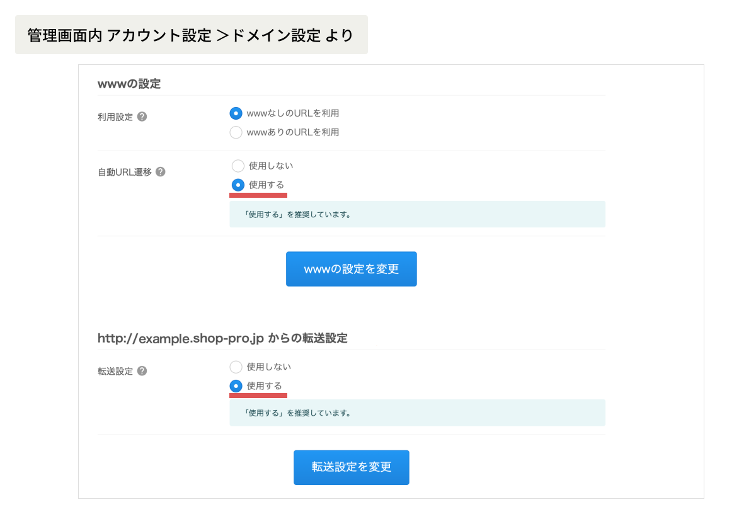Click the help icon beside 利用設定

[x=142, y=117]
